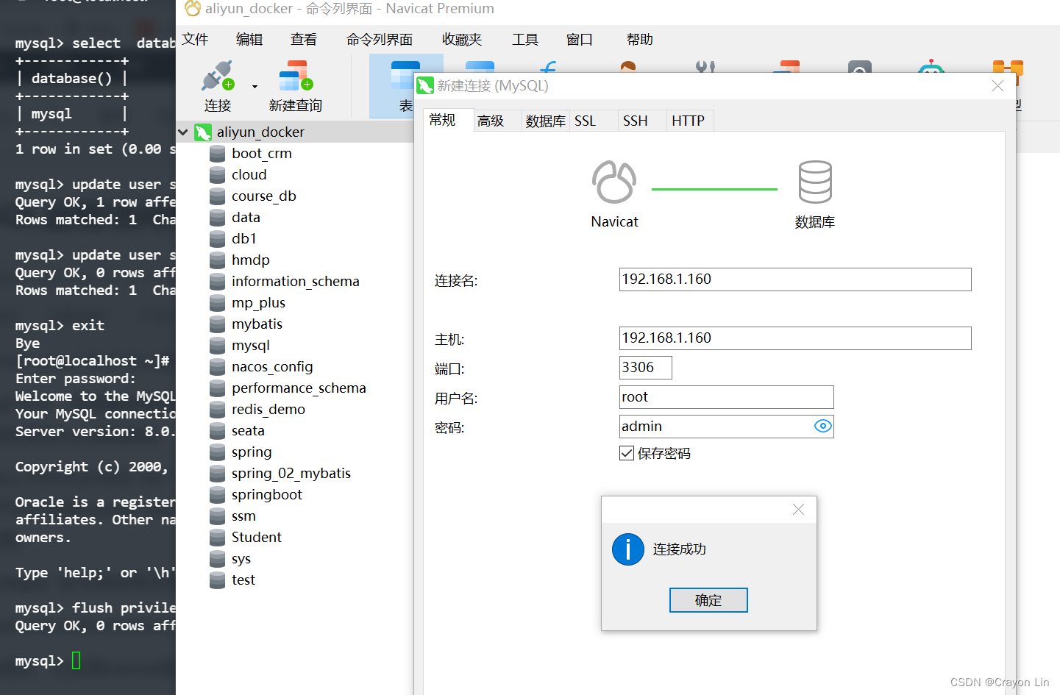Select the spring database icon
1060x695 pixels.
click(x=217, y=452)
